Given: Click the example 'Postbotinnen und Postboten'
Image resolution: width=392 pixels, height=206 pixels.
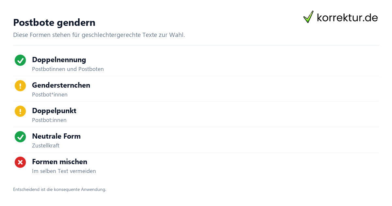Looking at the screenshot, I should click(x=68, y=69).
